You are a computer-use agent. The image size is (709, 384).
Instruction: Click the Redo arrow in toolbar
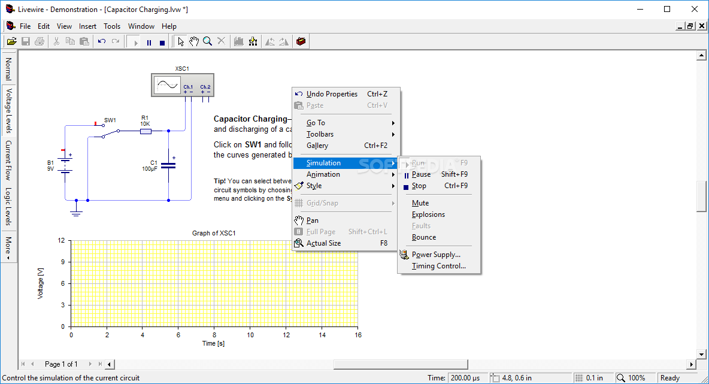pos(116,41)
